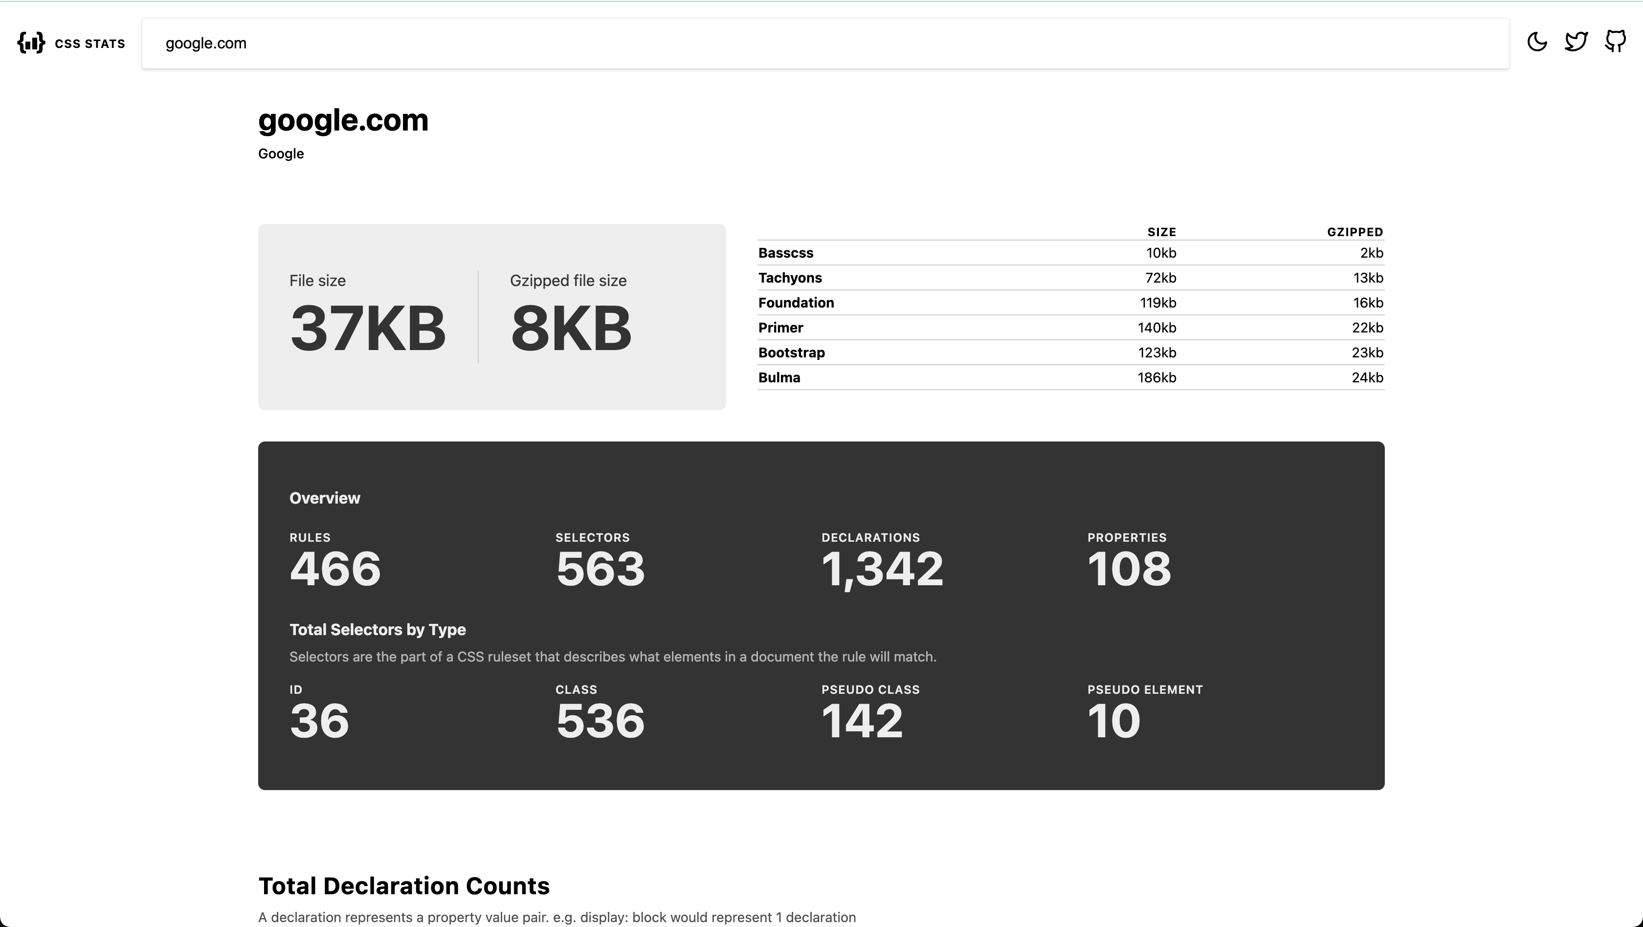The image size is (1643, 927).
Task: Select the 36 ID selectors count
Action: coord(319,721)
